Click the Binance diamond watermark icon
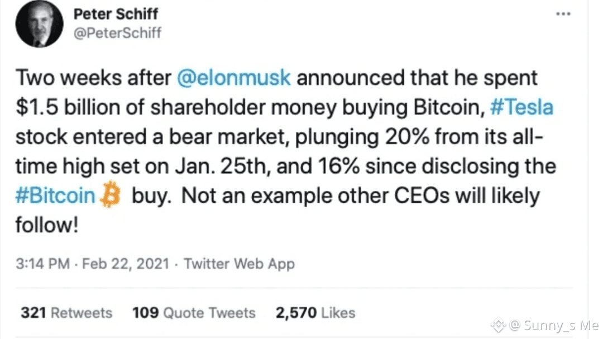The image size is (603, 339). 499,325
